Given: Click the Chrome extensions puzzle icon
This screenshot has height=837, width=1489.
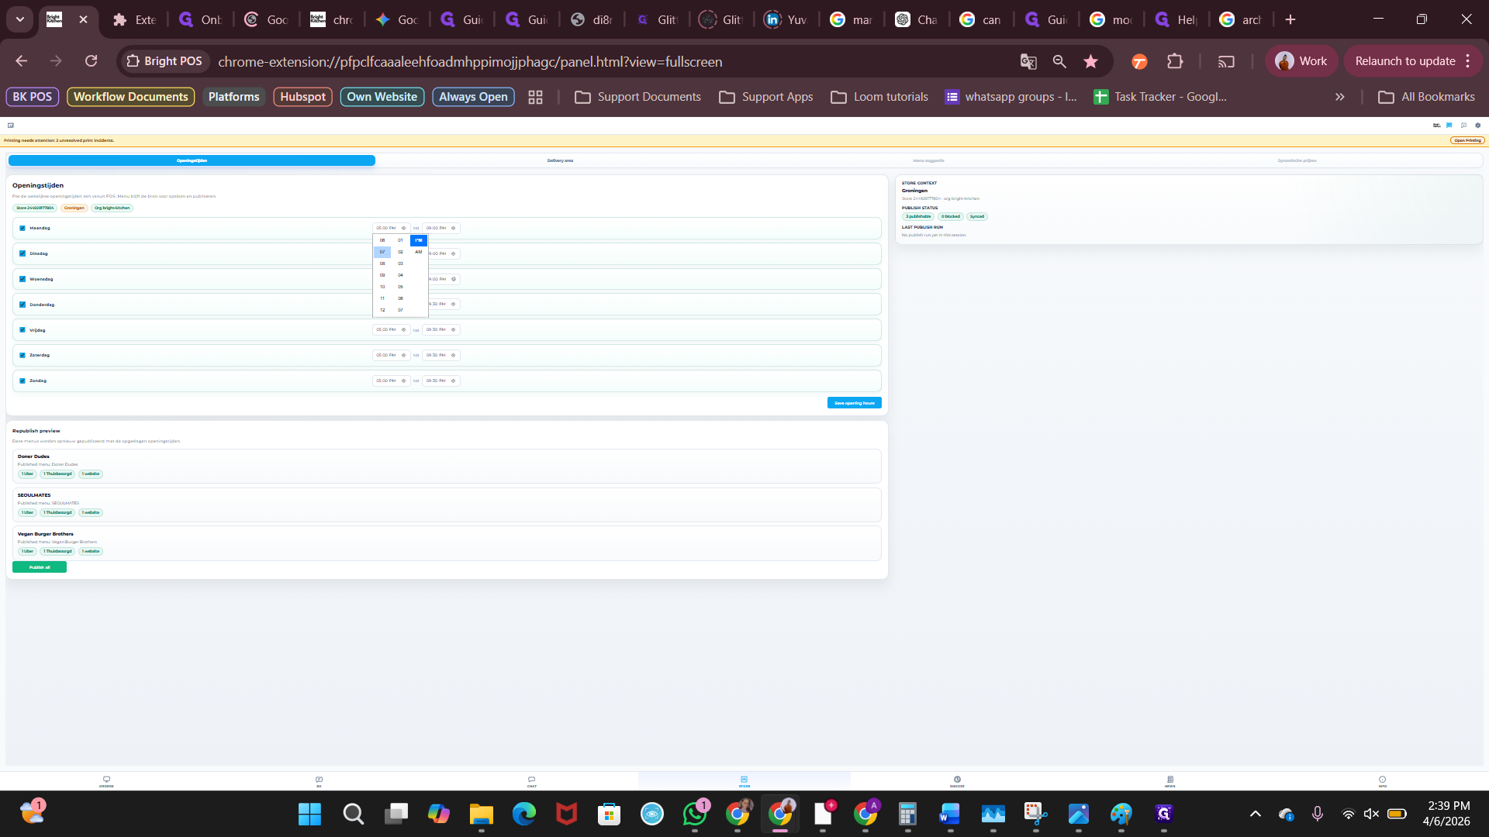Looking at the screenshot, I should (x=1175, y=61).
